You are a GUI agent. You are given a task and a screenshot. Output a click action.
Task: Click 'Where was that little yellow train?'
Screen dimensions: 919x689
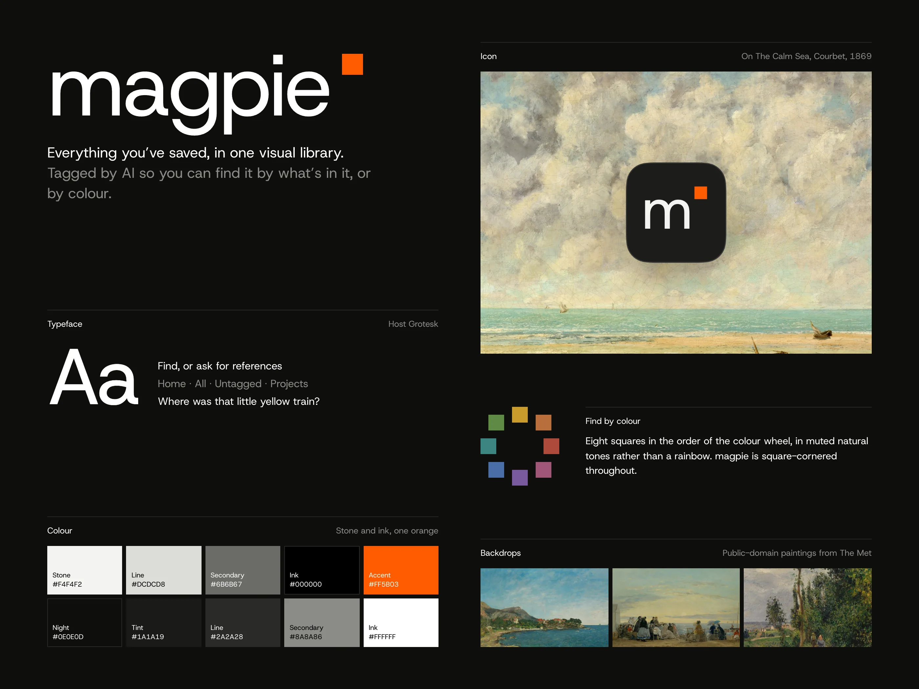(x=239, y=401)
